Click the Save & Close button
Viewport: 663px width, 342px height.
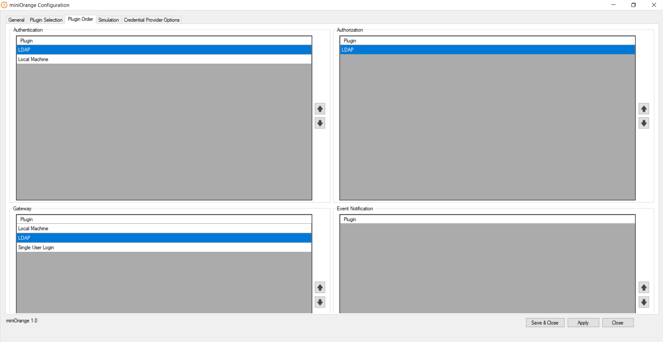point(545,323)
